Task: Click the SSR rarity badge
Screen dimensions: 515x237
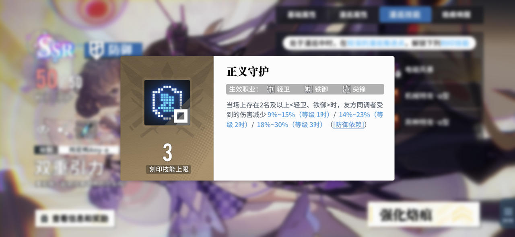Action: coord(56,49)
